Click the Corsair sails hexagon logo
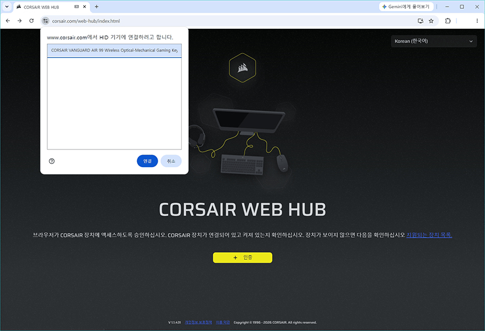Image resolution: width=485 pixels, height=331 pixels. pyautogui.click(x=242, y=68)
